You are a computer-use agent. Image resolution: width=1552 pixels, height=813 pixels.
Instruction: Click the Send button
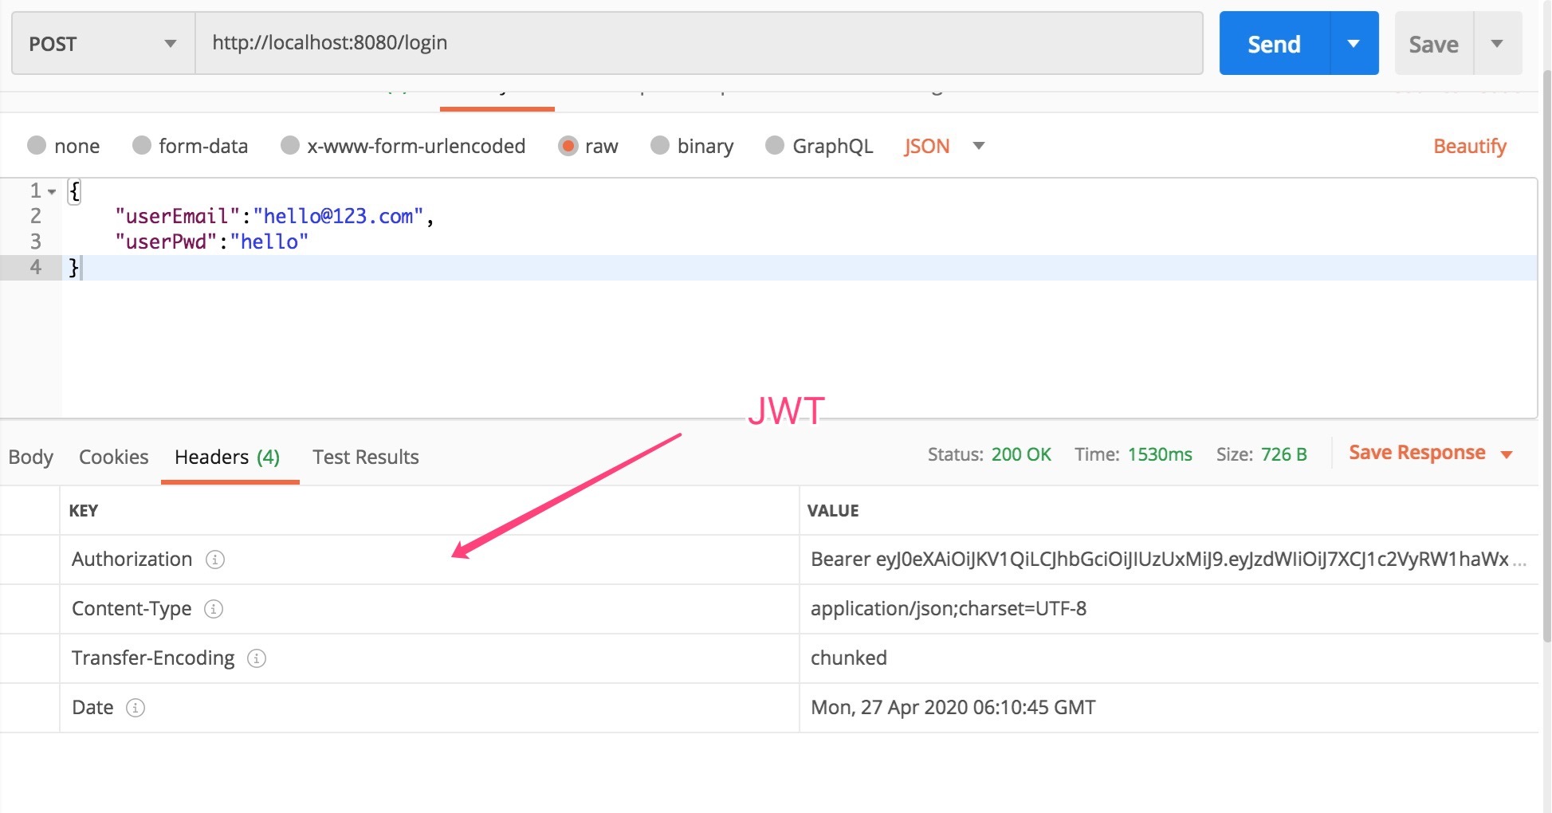[x=1273, y=44]
